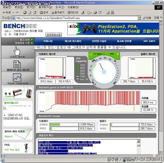Click the speedometer gauge dial
The image size is (164, 163).
coord(104,72)
